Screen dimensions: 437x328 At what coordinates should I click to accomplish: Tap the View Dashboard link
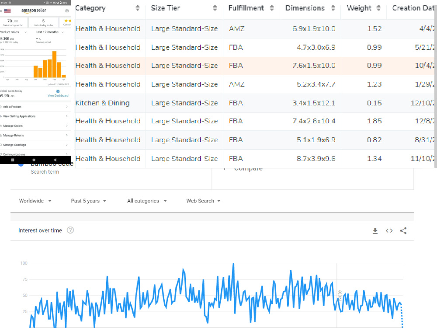point(58,96)
